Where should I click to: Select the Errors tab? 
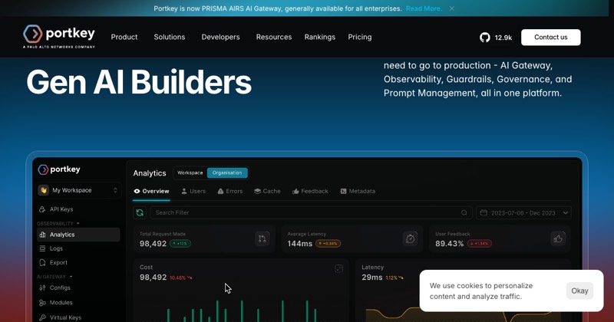[x=229, y=192]
